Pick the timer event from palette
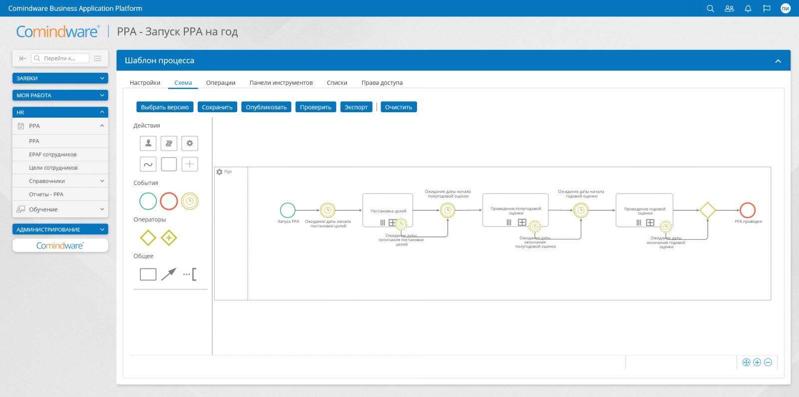799x397 pixels. coord(190,201)
